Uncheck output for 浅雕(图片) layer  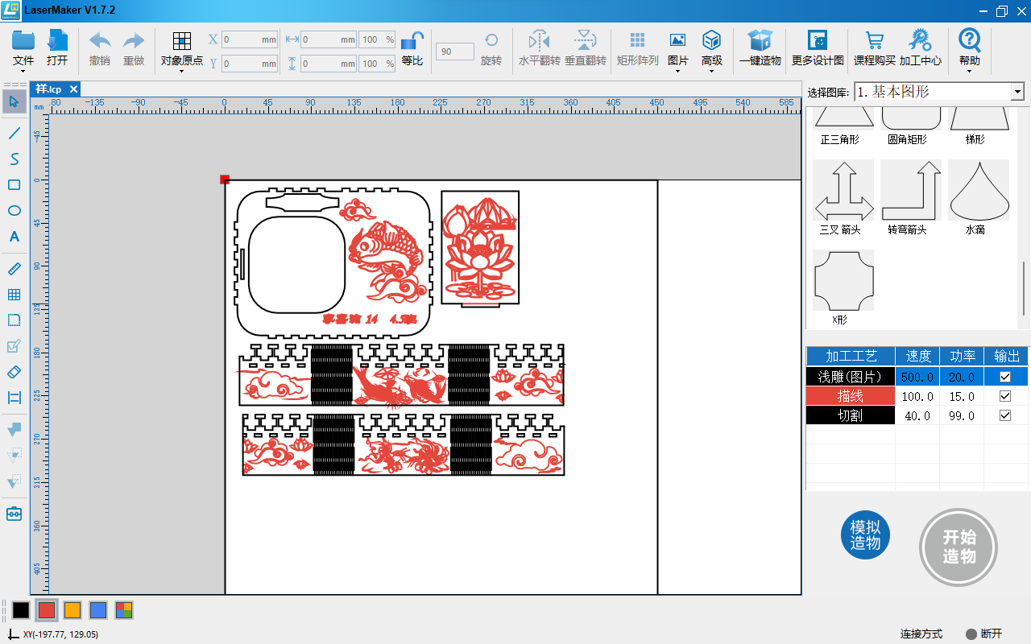tap(1005, 377)
